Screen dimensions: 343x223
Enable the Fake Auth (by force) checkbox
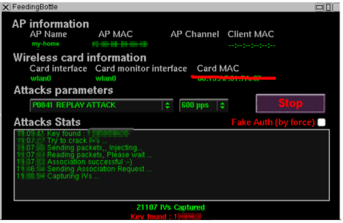(321, 122)
